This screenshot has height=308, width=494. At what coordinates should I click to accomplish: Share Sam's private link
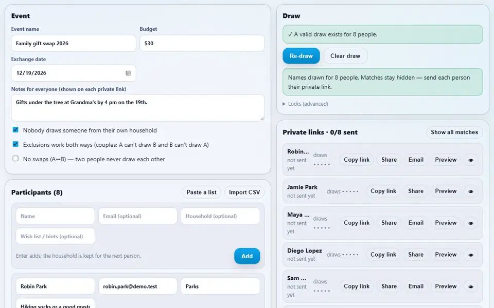coord(389,286)
